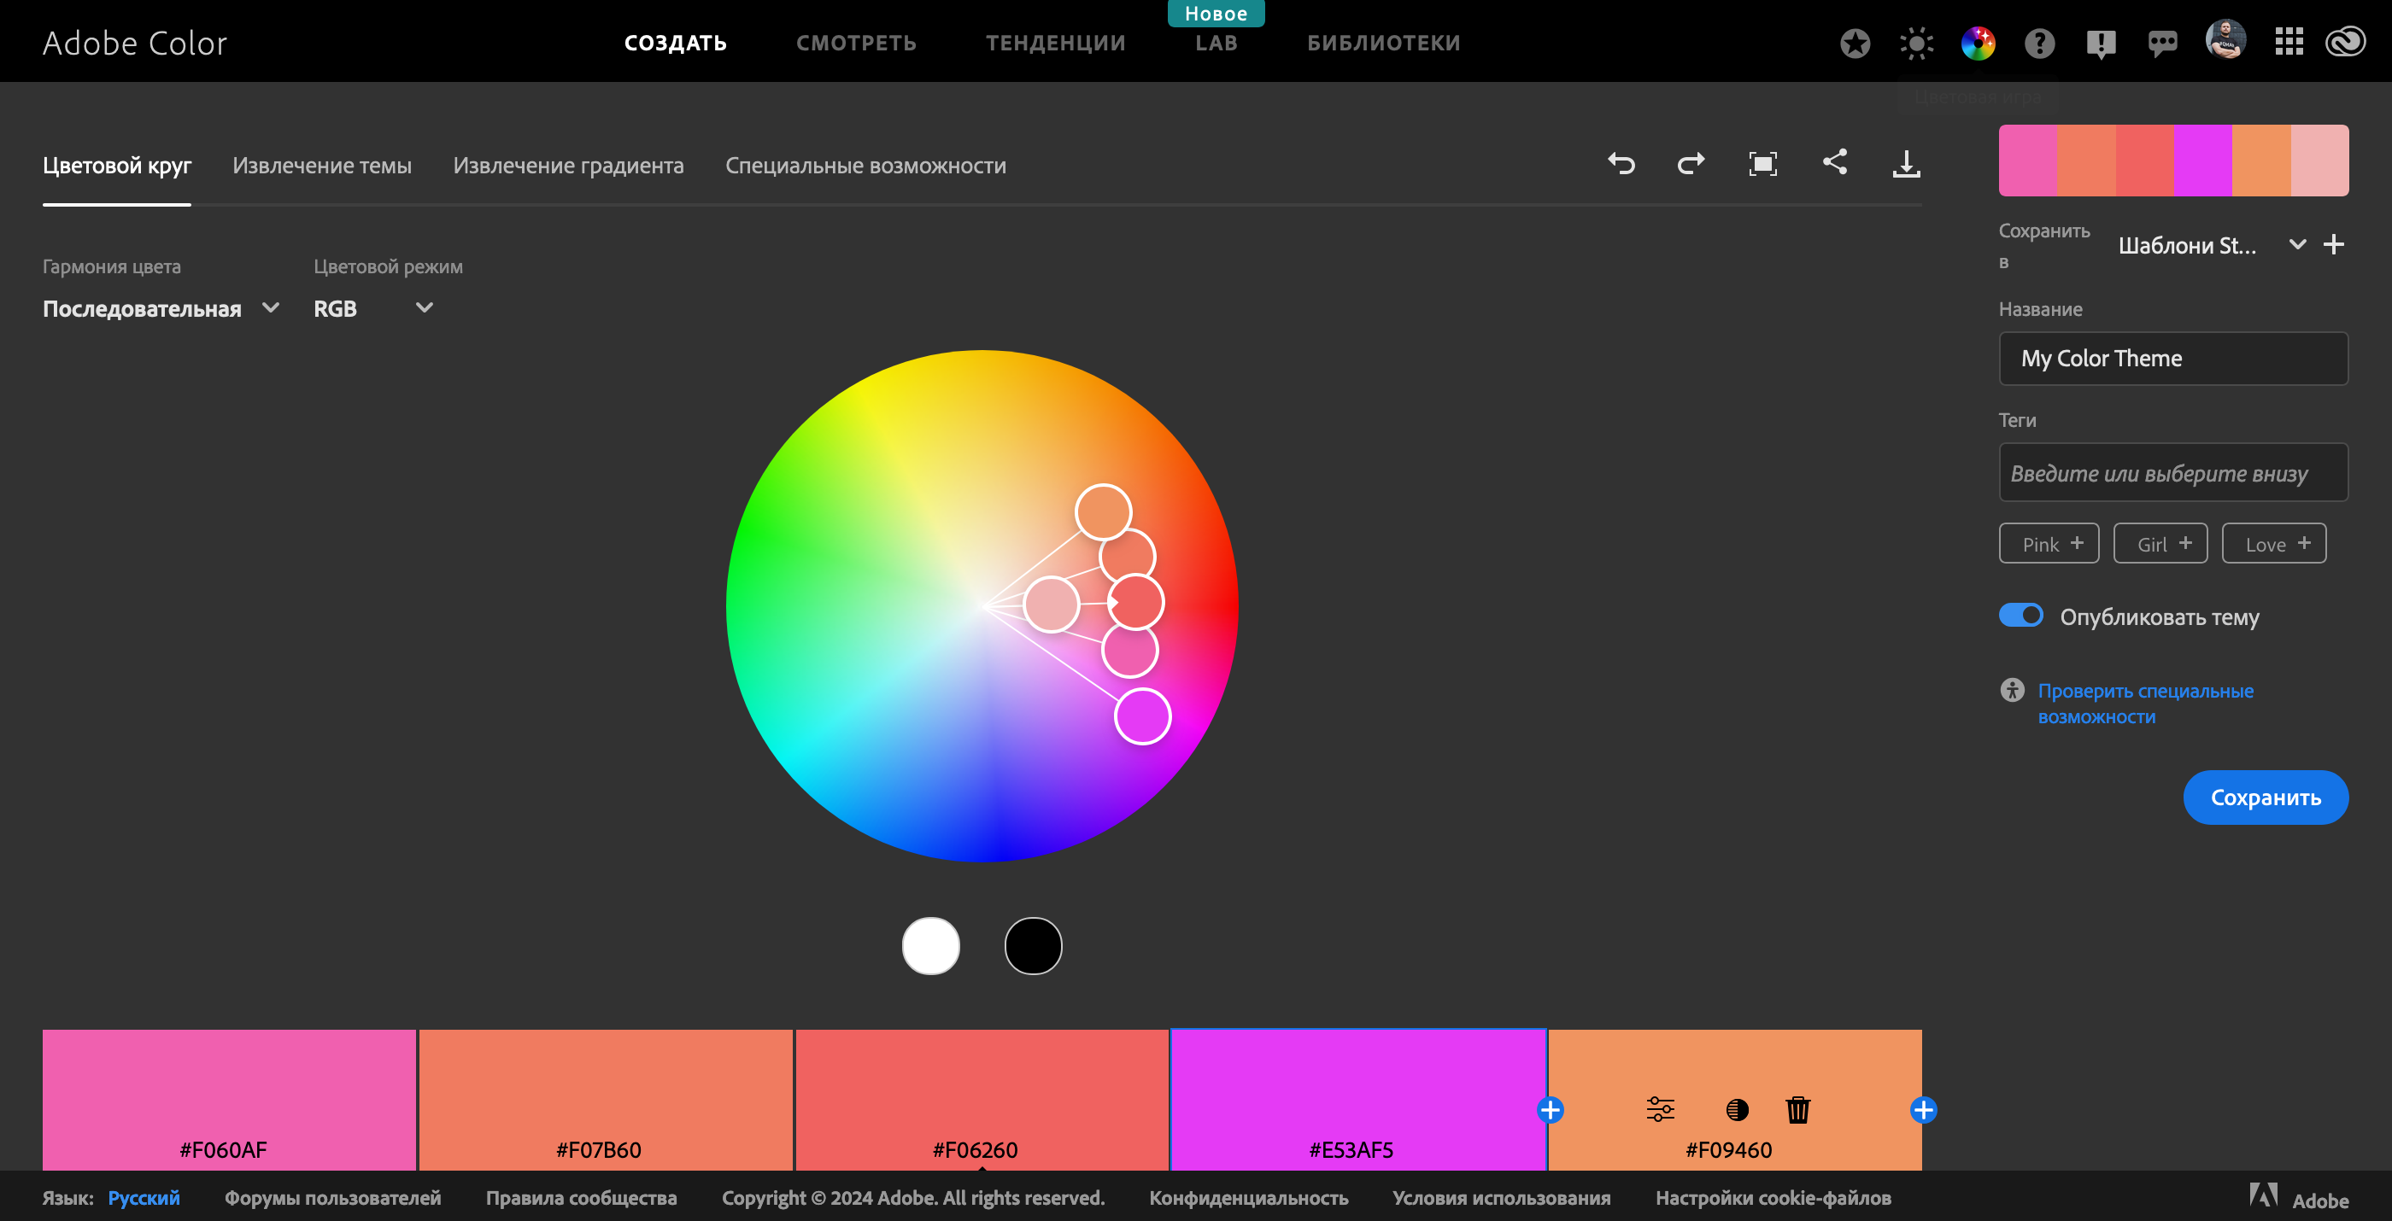Image resolution: width=2392 pixels, height=1221 pixels.
Task: Click the full-screen view icon
Action: [x=1763, y=162]
